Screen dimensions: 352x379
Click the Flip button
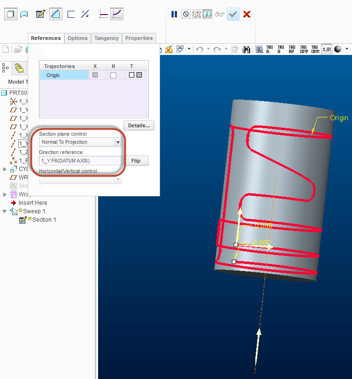pyautogui.click(x=136, y=161)
